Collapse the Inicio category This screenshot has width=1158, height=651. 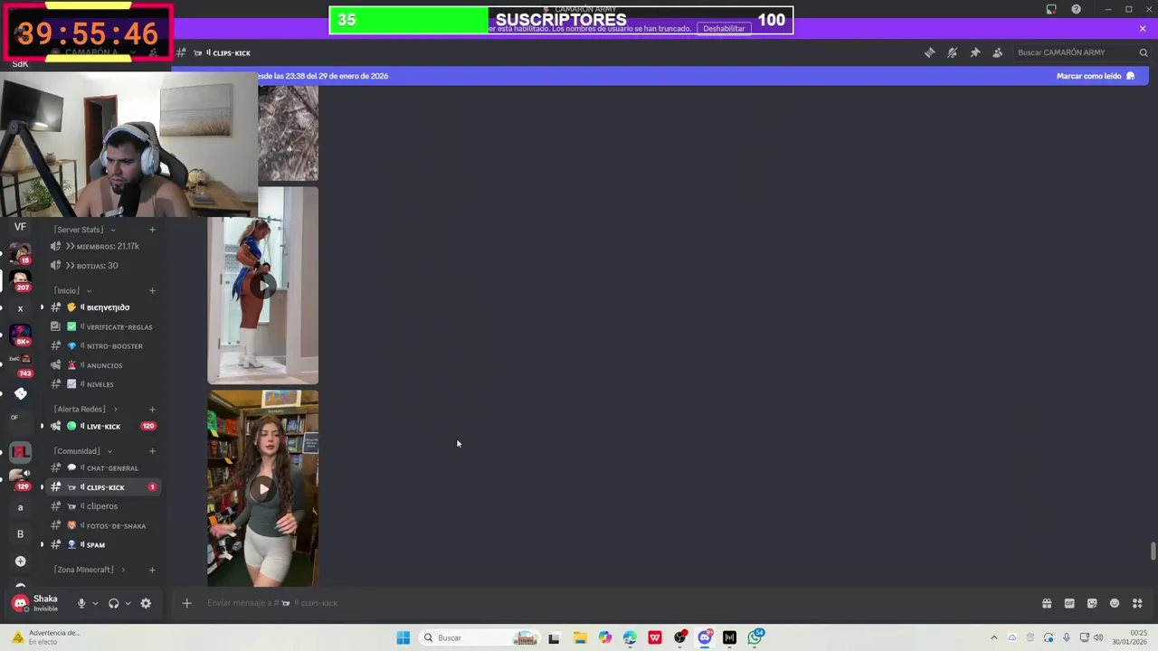click(72, 290)
